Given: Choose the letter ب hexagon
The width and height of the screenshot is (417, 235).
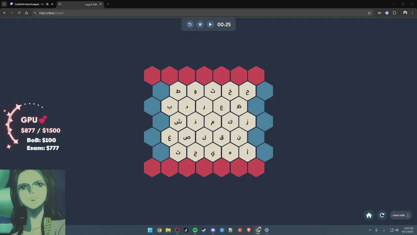Looking at the screenshot, I should [x=169, y=106].
